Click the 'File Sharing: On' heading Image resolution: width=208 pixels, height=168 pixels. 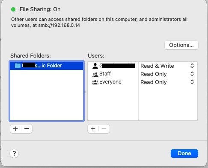point(40,9)
